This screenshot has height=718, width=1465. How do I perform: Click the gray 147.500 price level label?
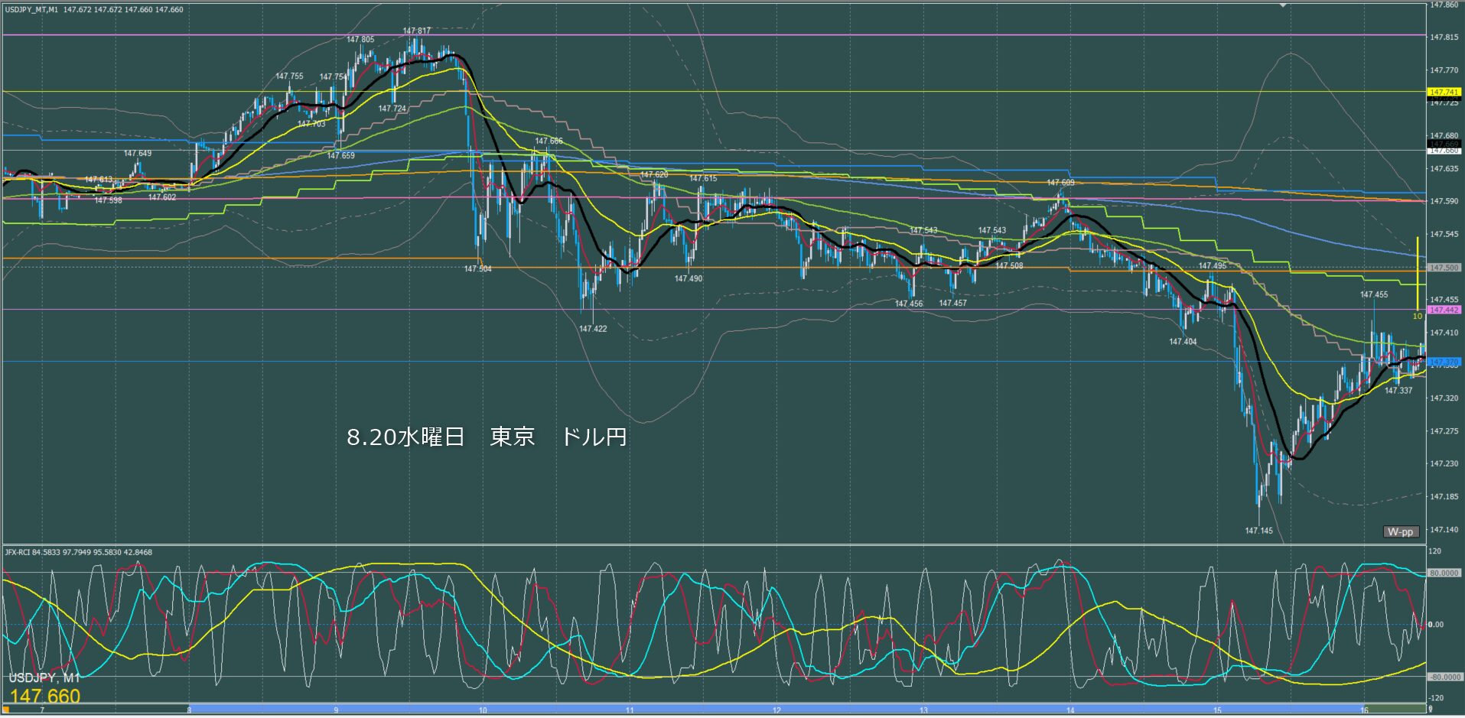tap(1444, 268)
